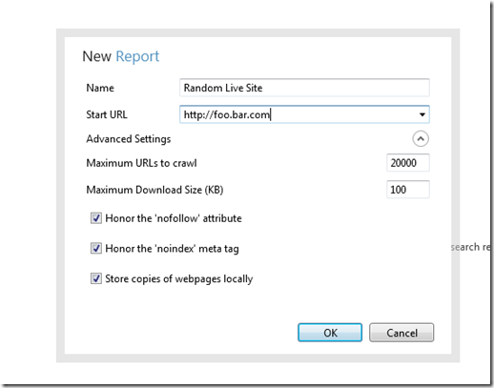Click the New Report dialog title
494x388 pixels.
click(121, 56)
